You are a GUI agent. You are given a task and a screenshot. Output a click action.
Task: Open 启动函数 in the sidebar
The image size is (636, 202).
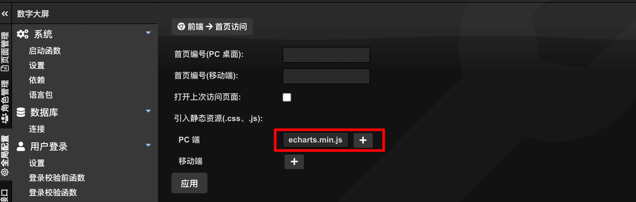[x=45, y=50]
